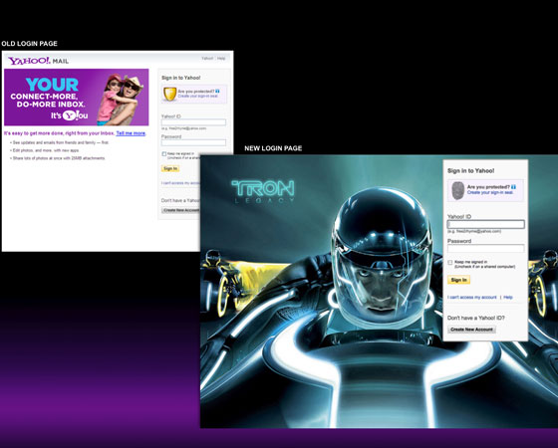This screenshot has height=448, width=558.
Task: Click 'I can't access my account' in new login
Action: coord(472,298)
